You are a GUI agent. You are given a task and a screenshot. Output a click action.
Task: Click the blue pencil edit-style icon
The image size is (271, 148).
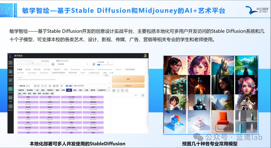pyautogui.click(x=143, y=95)
